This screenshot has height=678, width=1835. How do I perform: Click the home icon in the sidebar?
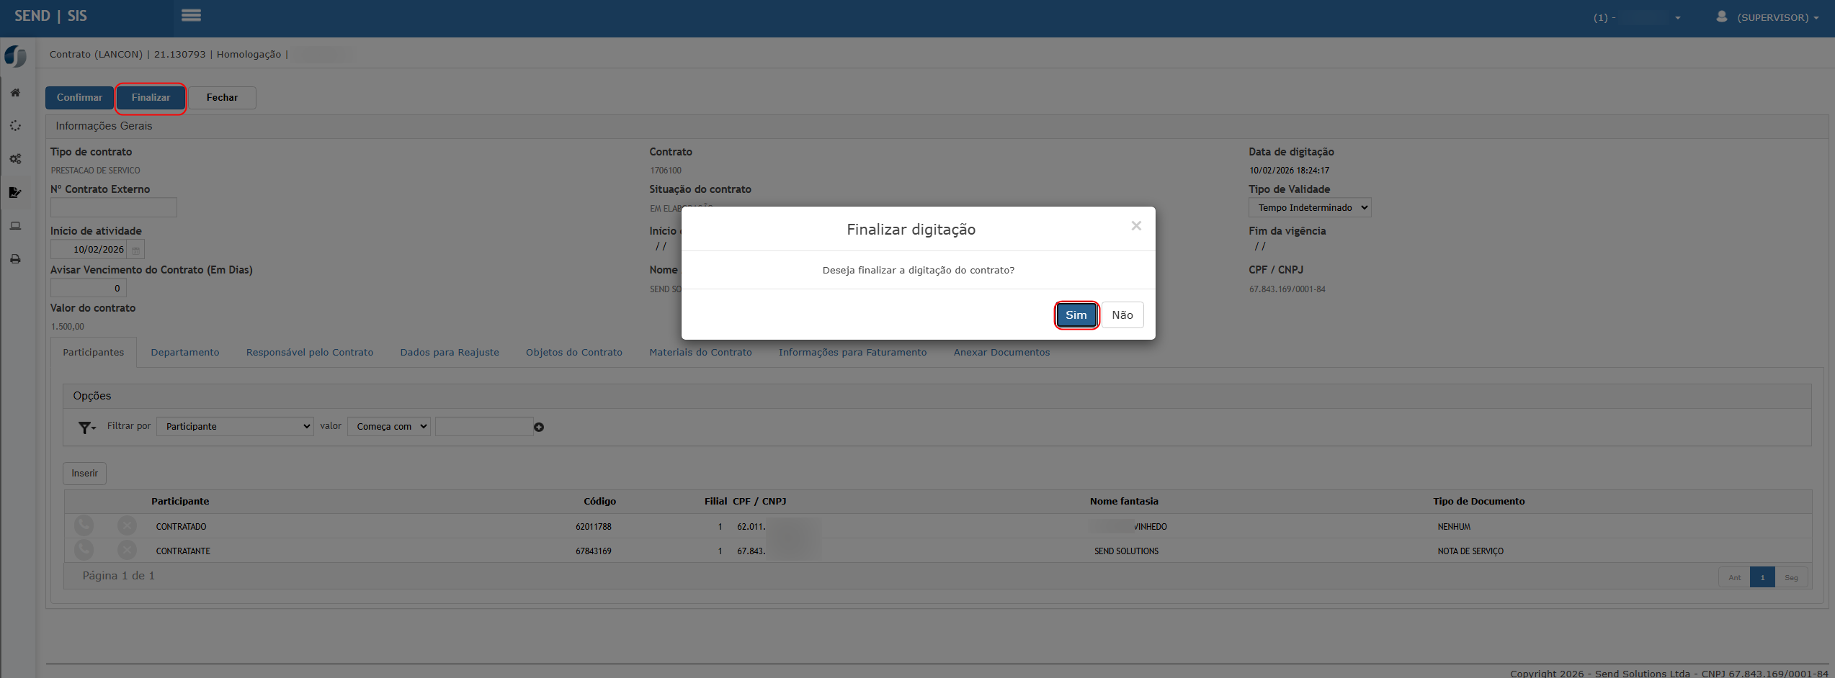point(15,93)
